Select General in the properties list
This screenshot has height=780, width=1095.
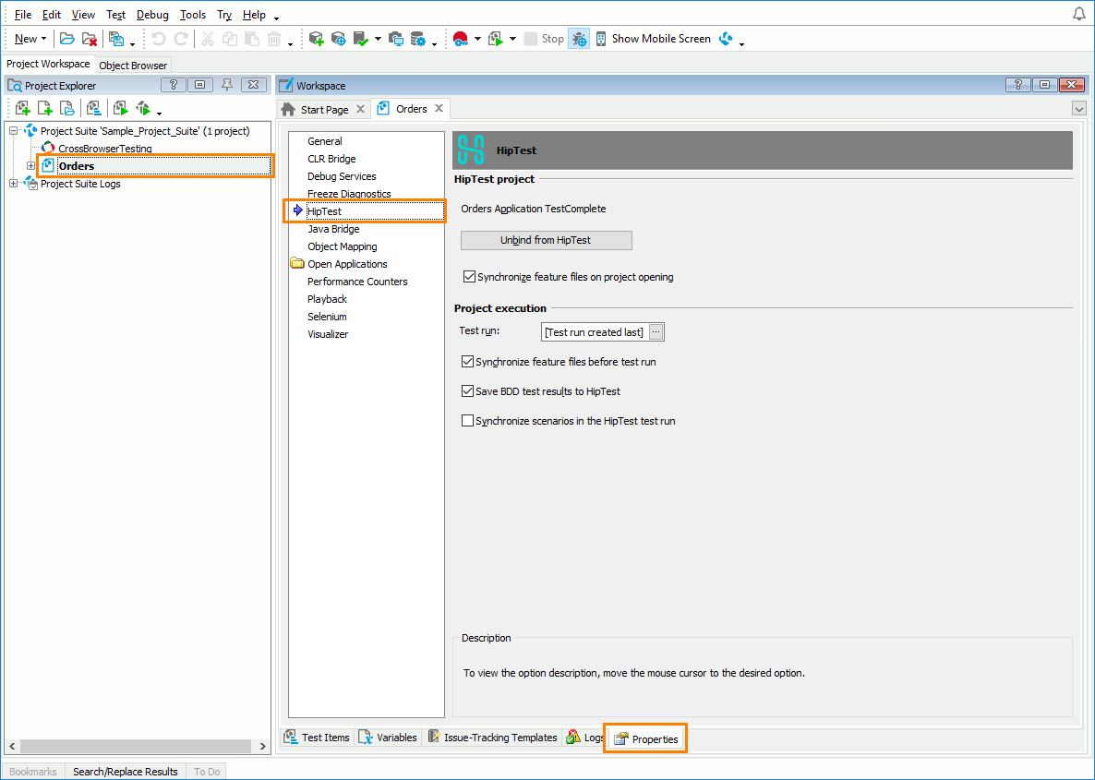pyautogui.click(x=325, y=141)
